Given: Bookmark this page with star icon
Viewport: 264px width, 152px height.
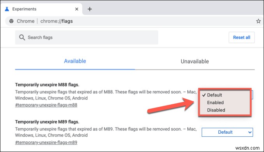Looking at the screenshot, I should [258, 21].
